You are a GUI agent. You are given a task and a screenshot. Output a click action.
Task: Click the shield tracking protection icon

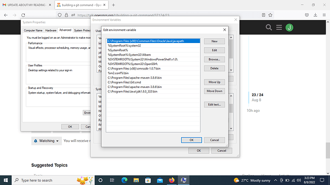(60, 15)
